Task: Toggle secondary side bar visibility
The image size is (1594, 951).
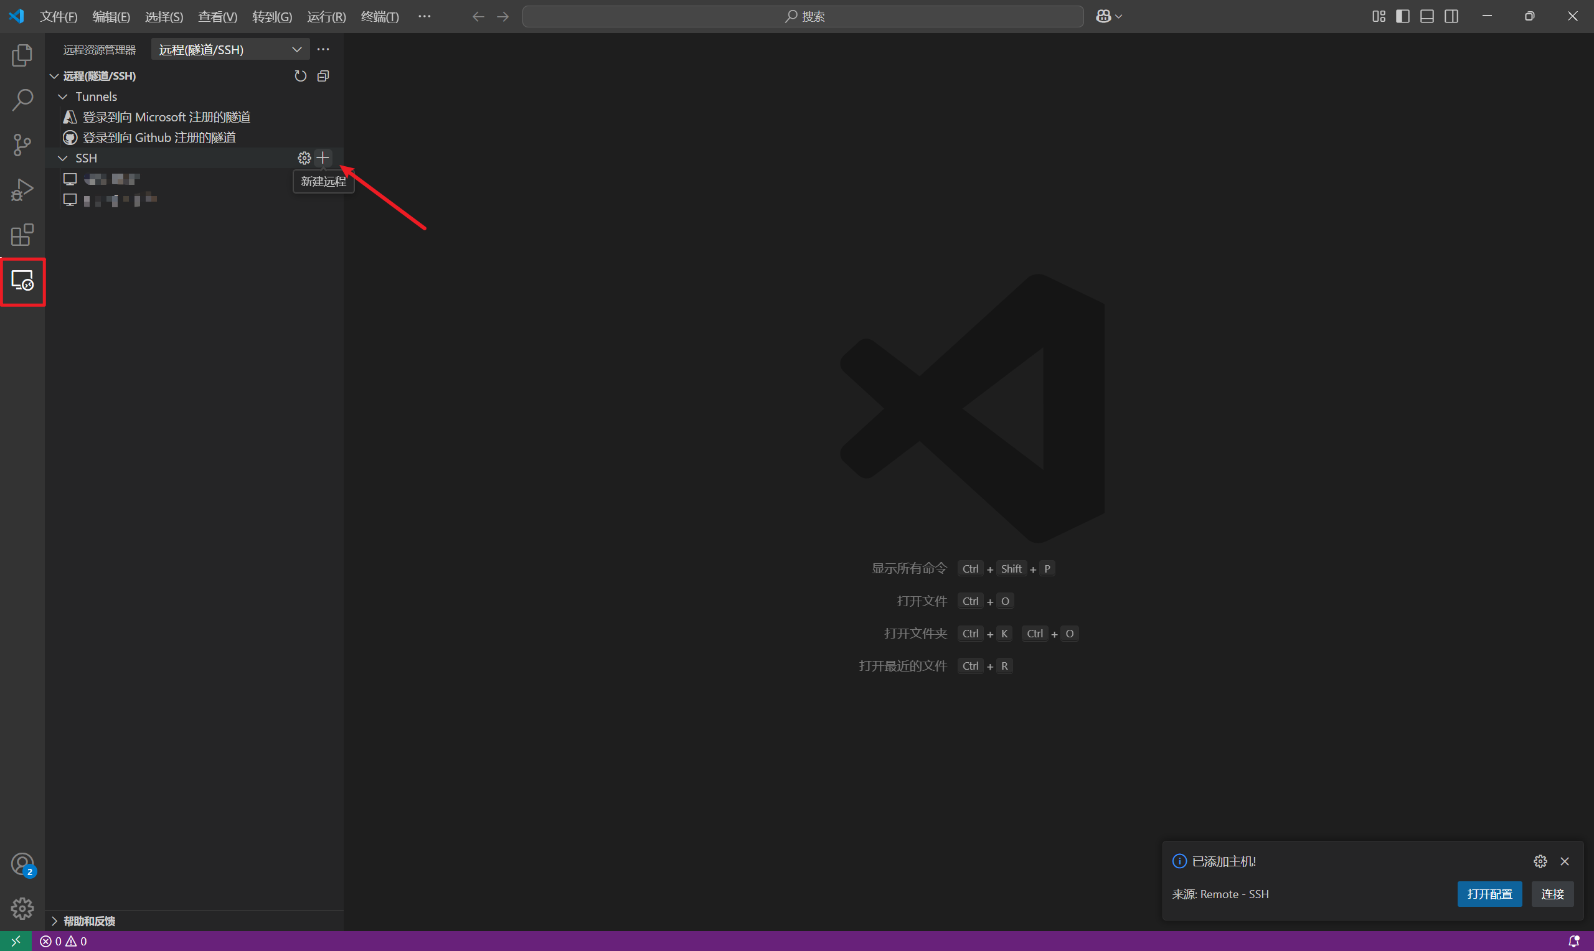Action: [x=1451, y=16]
